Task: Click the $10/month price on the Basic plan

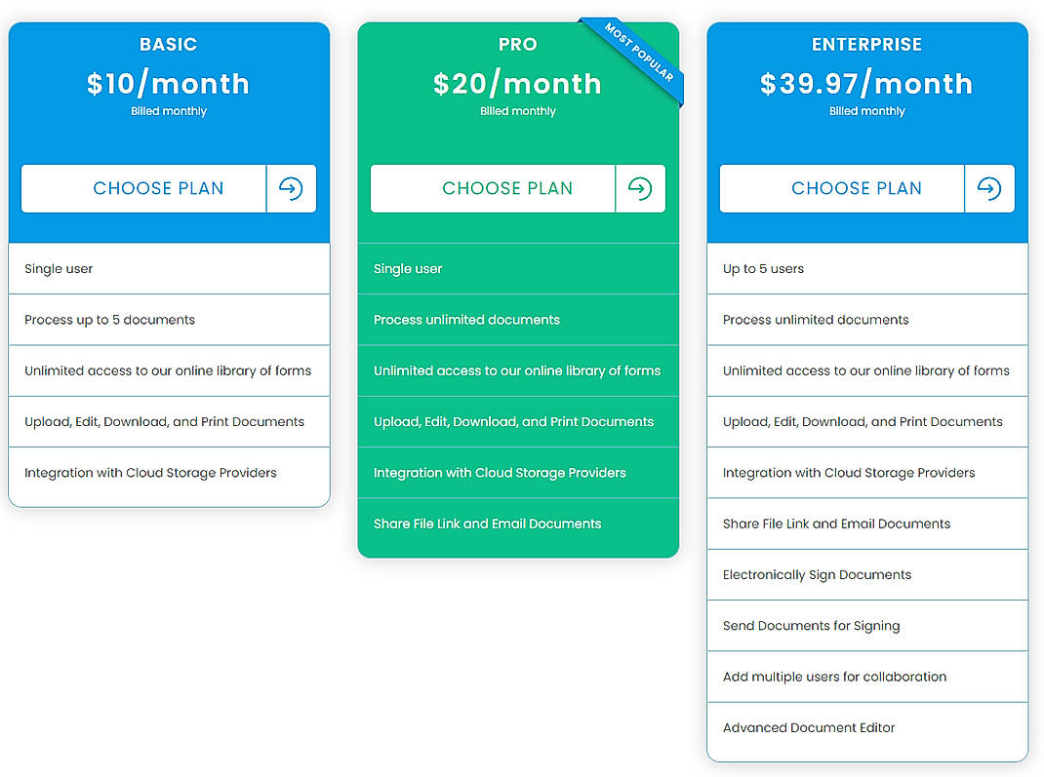Action: point(168,84)
